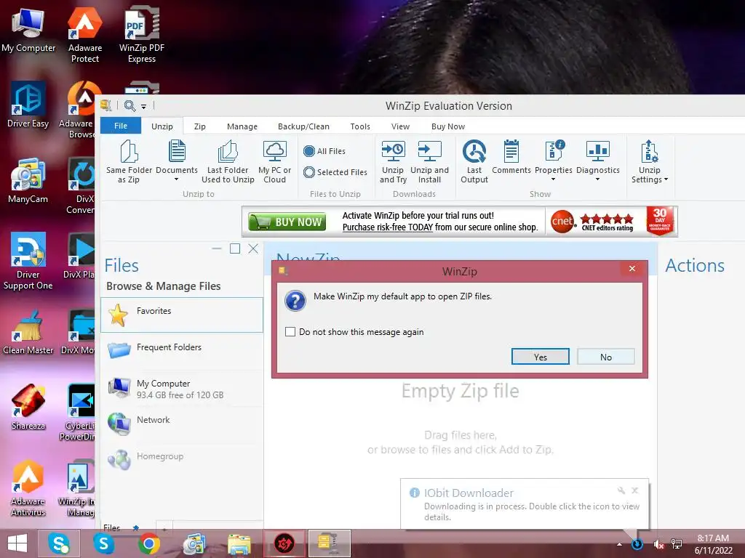Open IObit Downloader notification settings wrench

(x=621, y=490)
